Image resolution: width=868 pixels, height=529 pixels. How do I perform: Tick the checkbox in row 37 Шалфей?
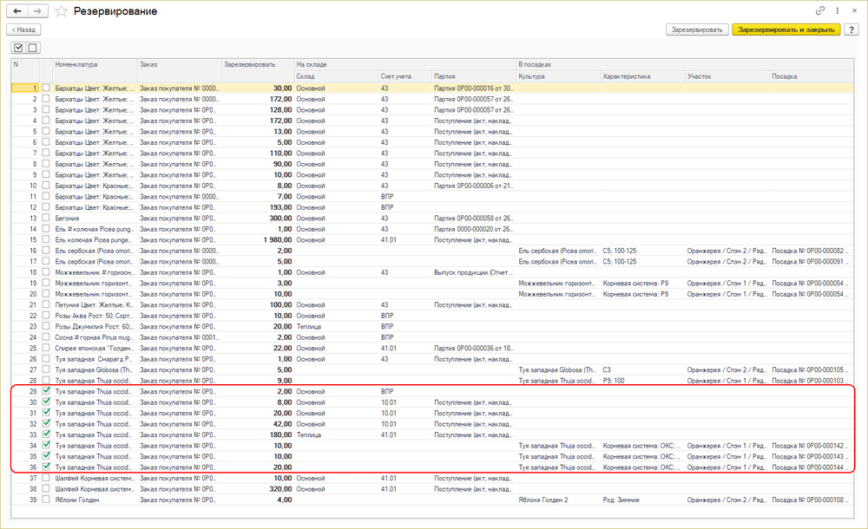[x=46, y=478]
